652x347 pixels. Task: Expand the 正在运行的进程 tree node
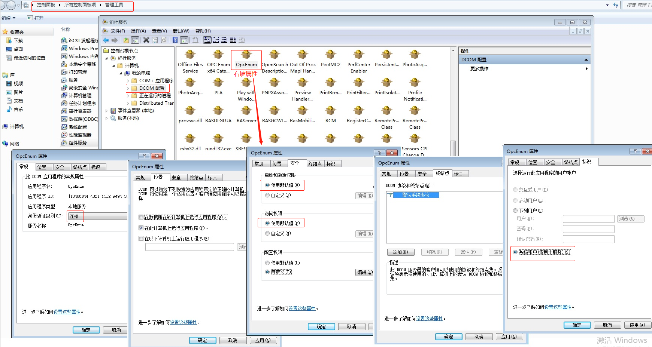128,96
